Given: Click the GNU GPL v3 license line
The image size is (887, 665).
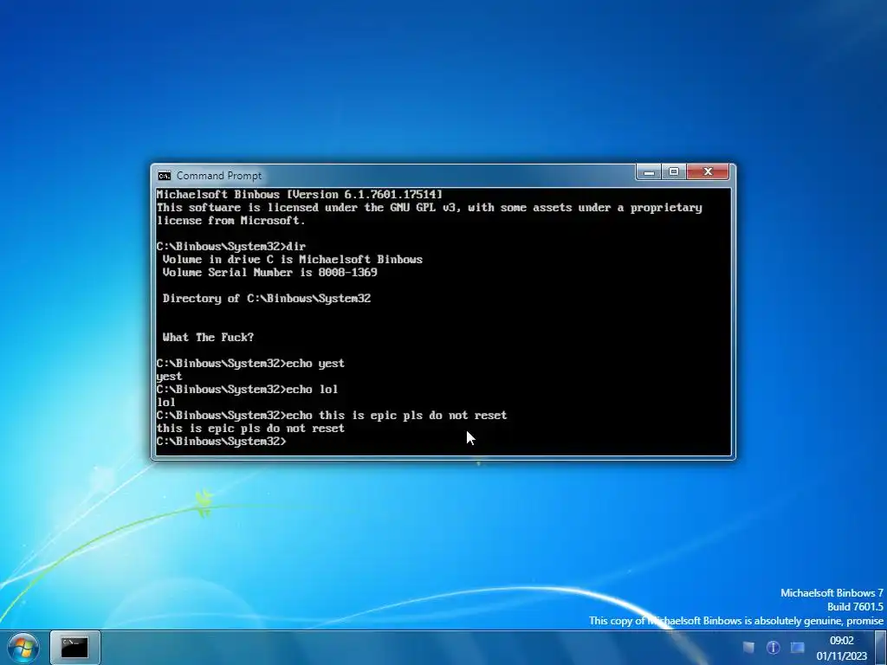Looking at the screenshot, I should [430, 208].
